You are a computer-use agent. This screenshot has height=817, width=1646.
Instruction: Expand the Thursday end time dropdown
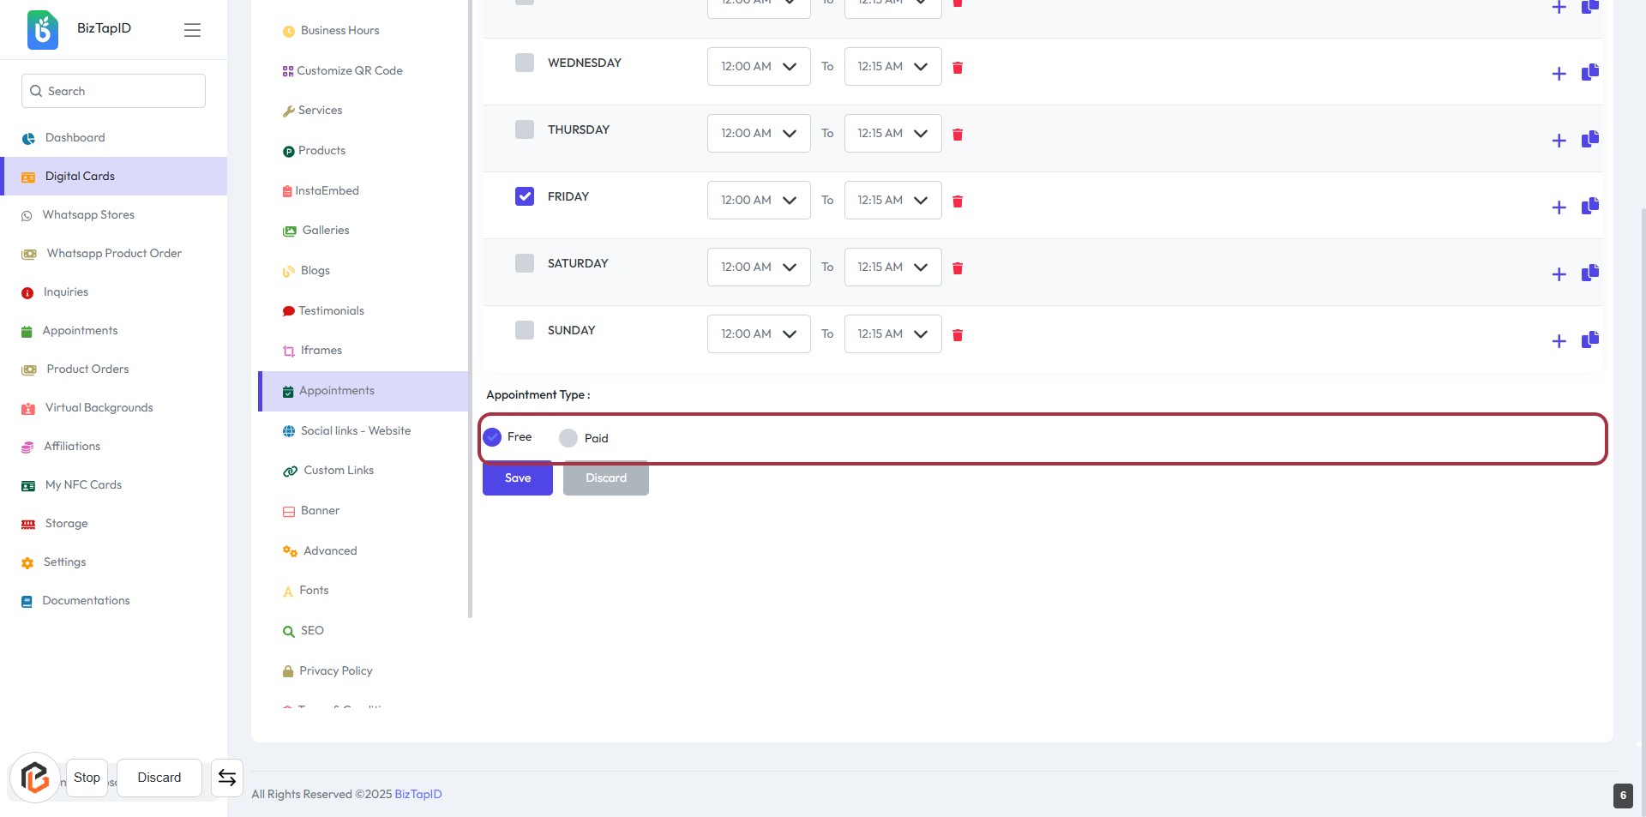(x=892, y=134)
